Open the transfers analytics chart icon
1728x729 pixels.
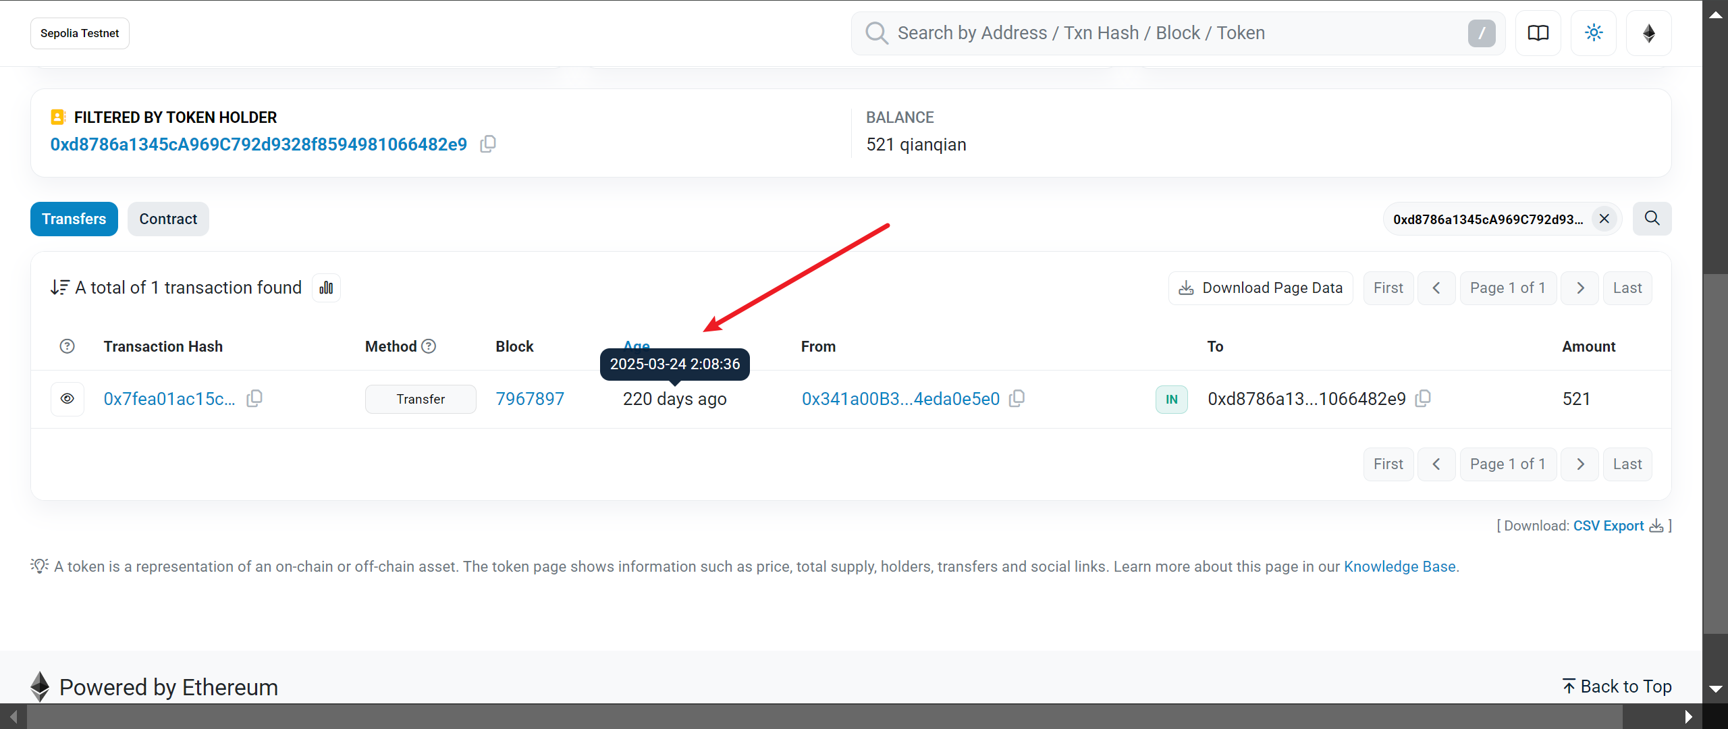[x=326, y=288]
